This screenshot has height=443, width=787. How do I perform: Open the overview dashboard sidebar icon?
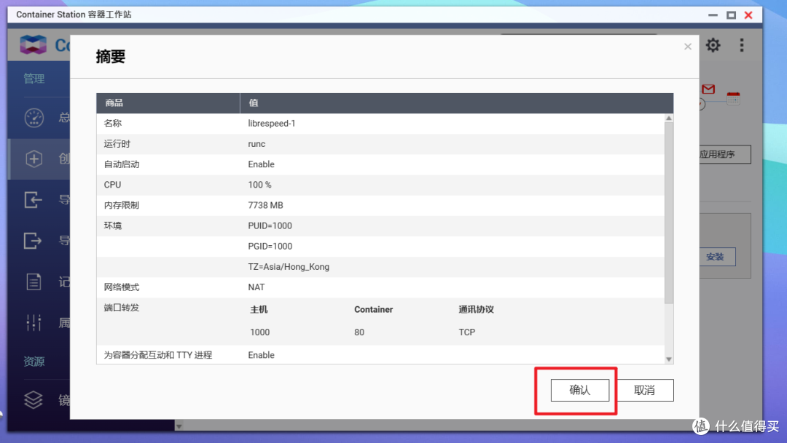(34, 118)
